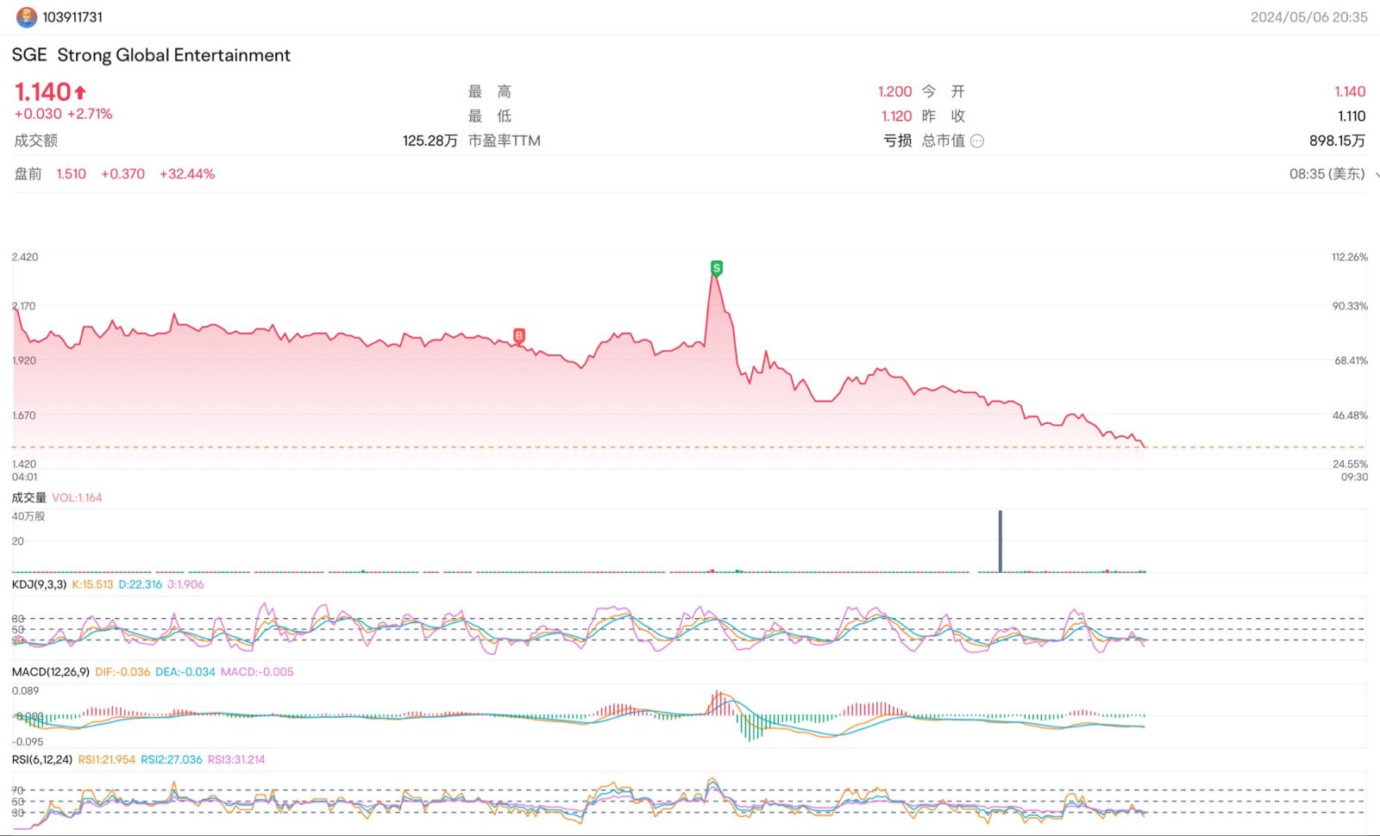
Task: Select the 亏损 P/E value
Action: click(x=898, y=141)
